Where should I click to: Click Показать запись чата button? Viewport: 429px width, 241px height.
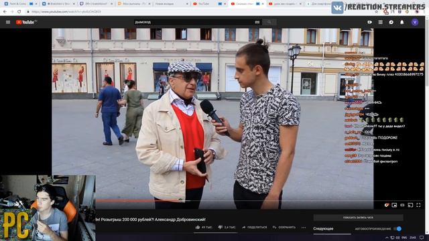(358, 218)
